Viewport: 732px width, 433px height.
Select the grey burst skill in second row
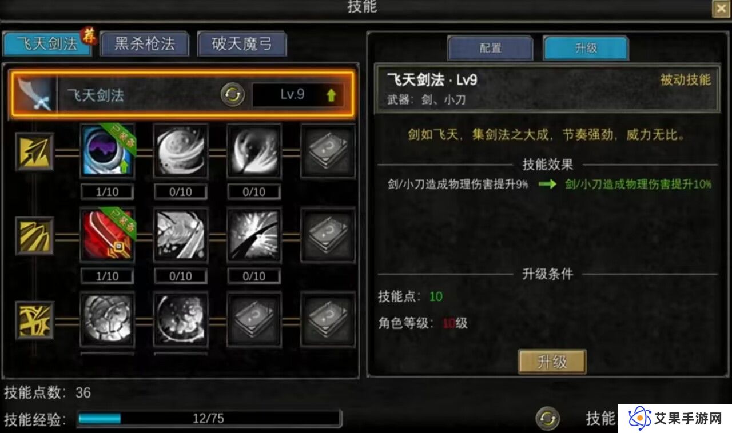coord(254,235)
